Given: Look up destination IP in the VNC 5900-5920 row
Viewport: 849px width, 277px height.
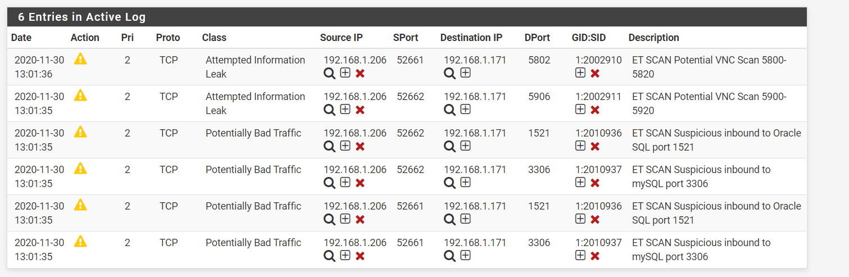Looking at the screenshot, I should click(x=450, y=110).
